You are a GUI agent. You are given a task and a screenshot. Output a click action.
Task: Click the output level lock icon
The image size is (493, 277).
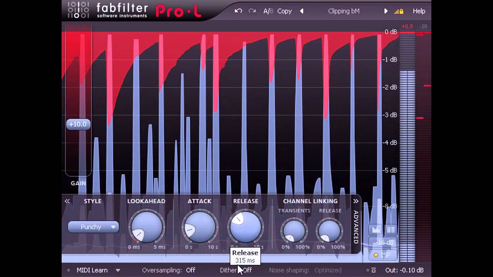tap(399, 11)
